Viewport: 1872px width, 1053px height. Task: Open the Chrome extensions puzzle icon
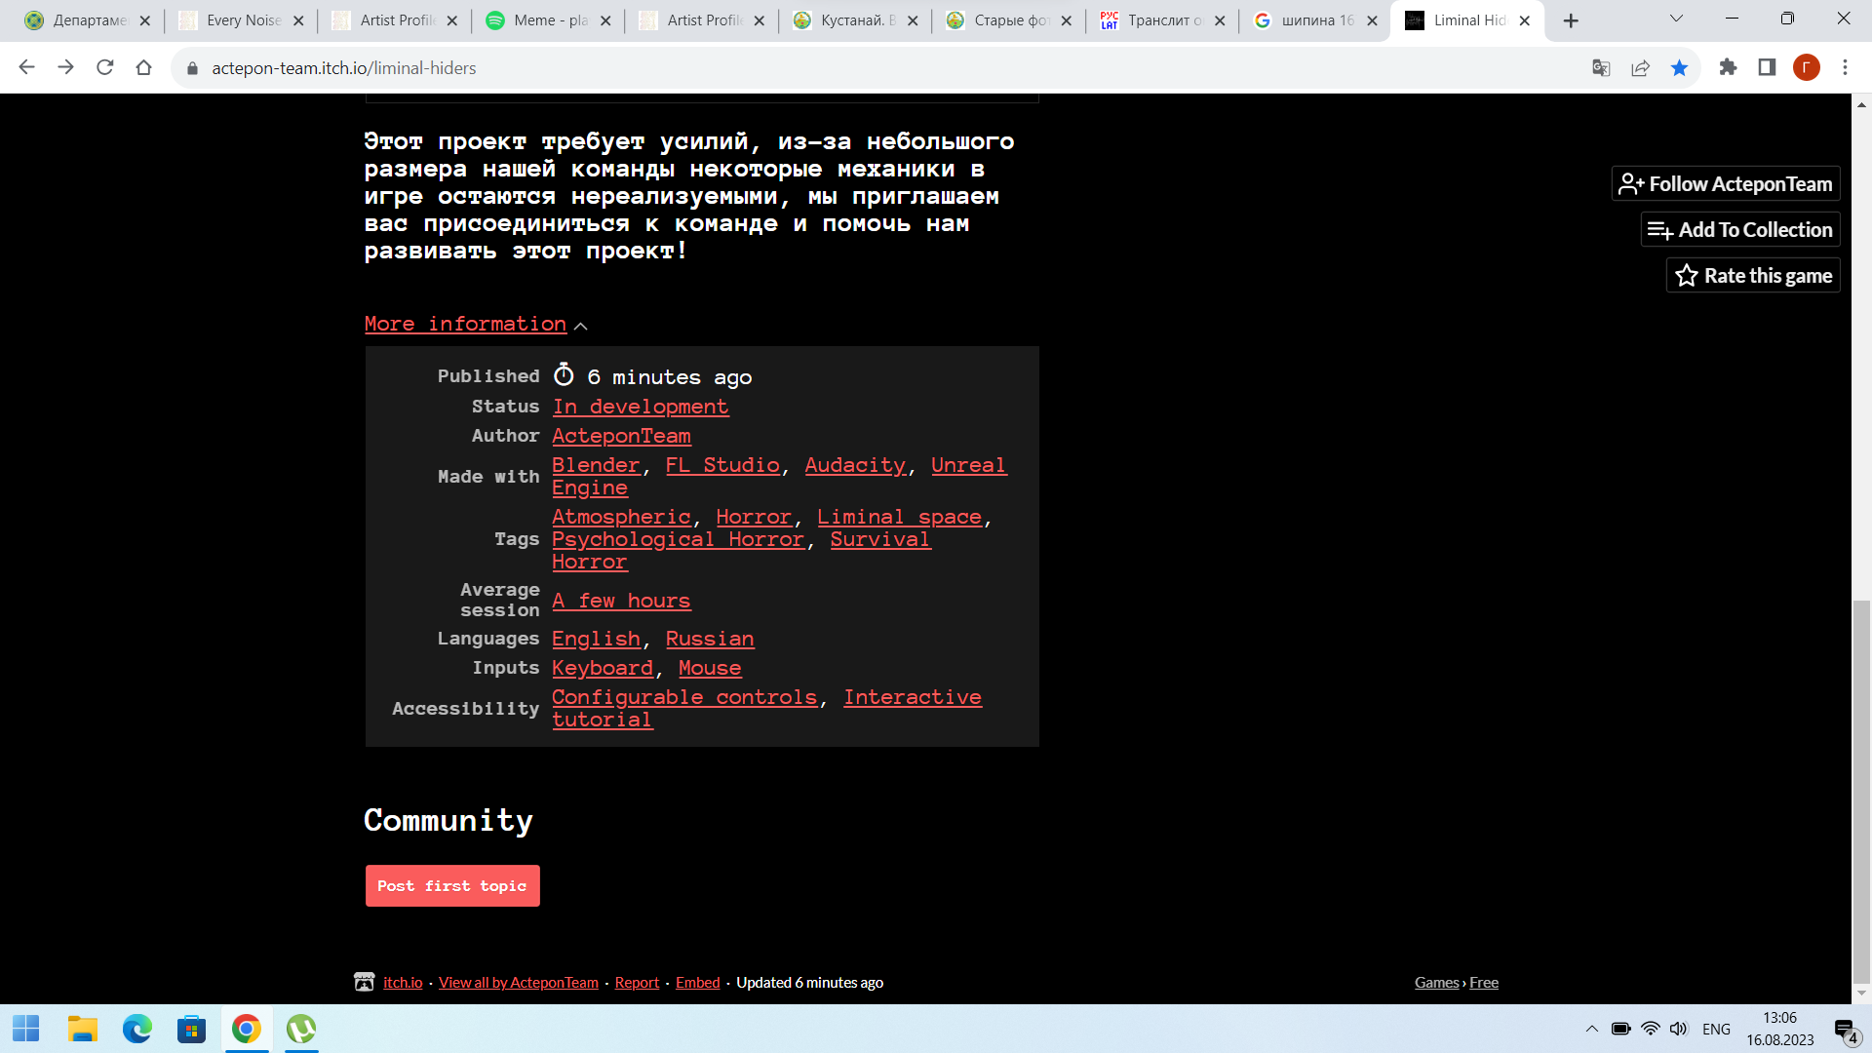pos(1729,67)
